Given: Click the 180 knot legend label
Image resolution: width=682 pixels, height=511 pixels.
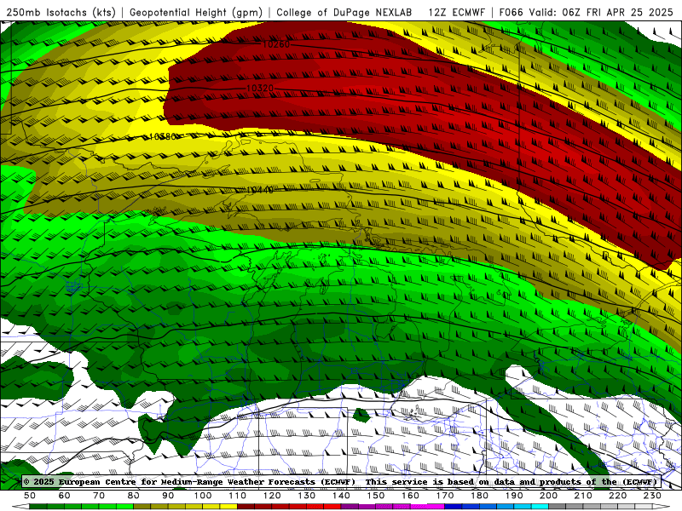Looking at the screenshot, I should click(x=479, y=496).
